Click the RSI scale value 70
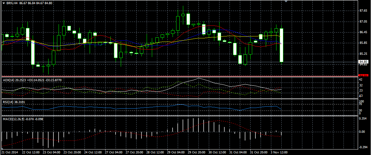Viewport: 371px width, 155px height. pyautogui.click(x=361, y=104)
